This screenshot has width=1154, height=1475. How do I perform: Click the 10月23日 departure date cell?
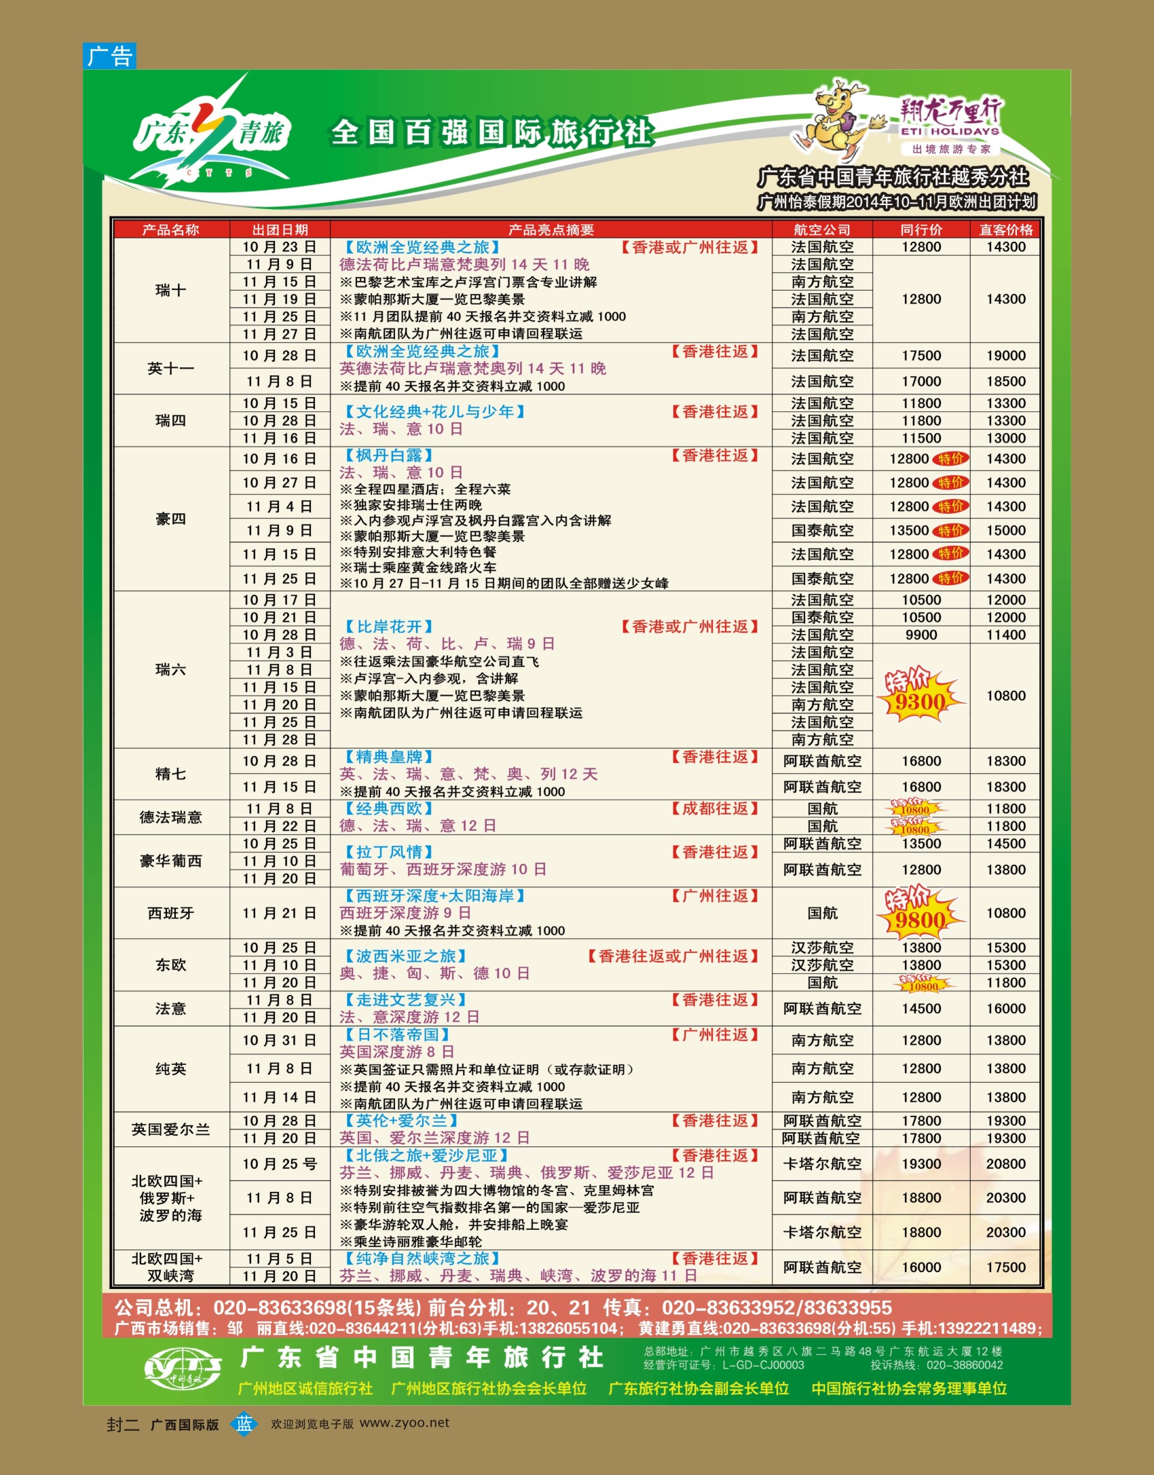[280, 247]
